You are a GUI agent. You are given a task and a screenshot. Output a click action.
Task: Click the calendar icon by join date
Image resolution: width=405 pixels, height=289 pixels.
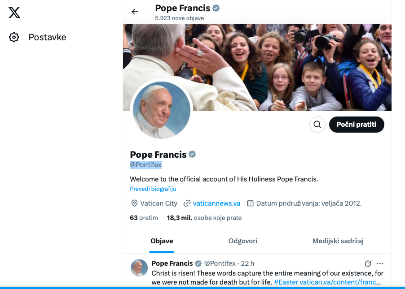(251, 203)
